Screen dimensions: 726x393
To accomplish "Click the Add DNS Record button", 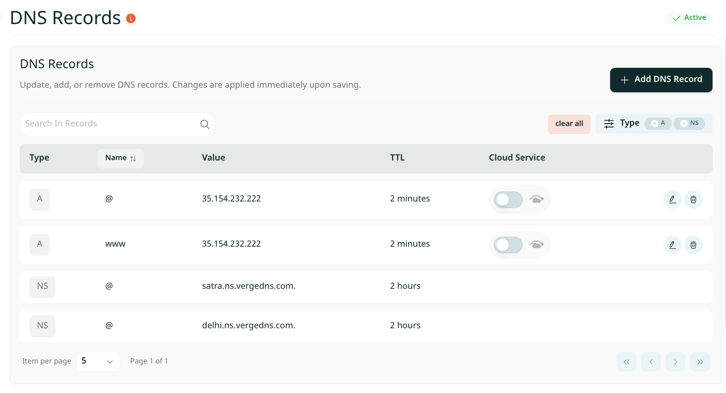I will [x=661, y=80].
